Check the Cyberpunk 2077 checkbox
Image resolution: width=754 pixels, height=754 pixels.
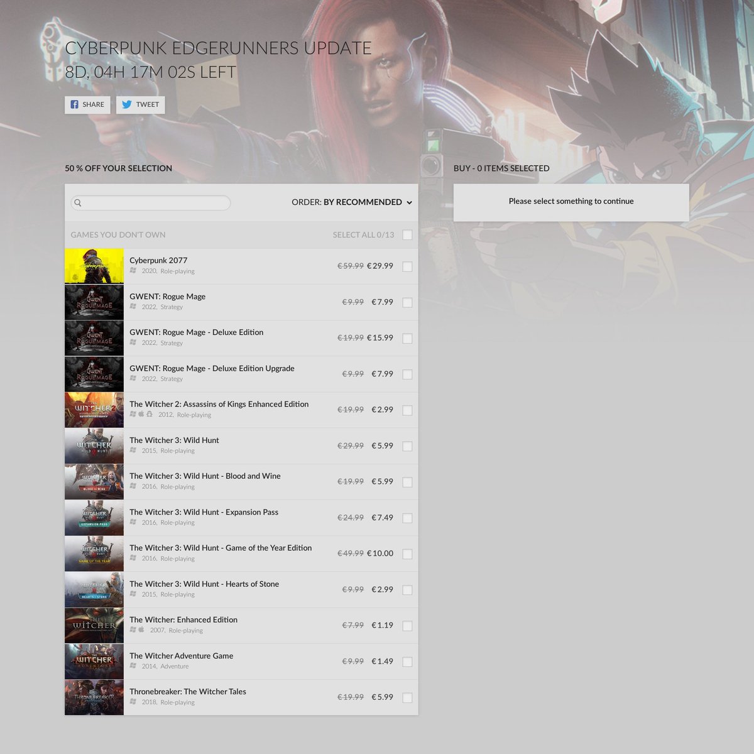click(x=407, y=266)
